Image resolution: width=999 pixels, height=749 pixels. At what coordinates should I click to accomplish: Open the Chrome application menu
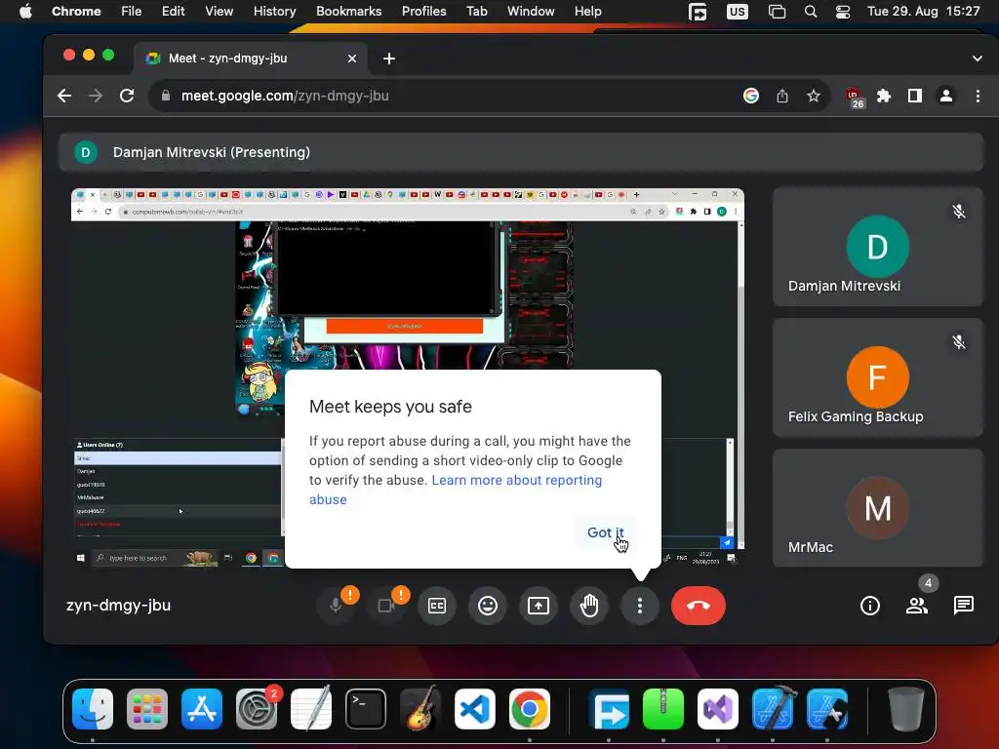pyautogui.click(x=76, y=12)
